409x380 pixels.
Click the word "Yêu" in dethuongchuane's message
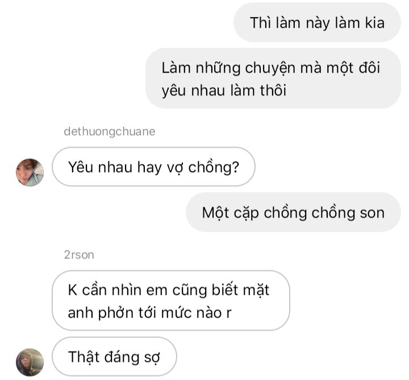point(81,167)
